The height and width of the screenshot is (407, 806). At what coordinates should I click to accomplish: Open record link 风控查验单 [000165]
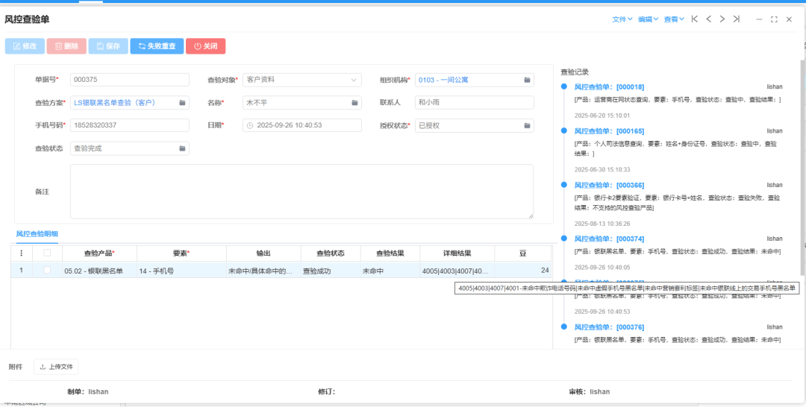tap(609, 131)
